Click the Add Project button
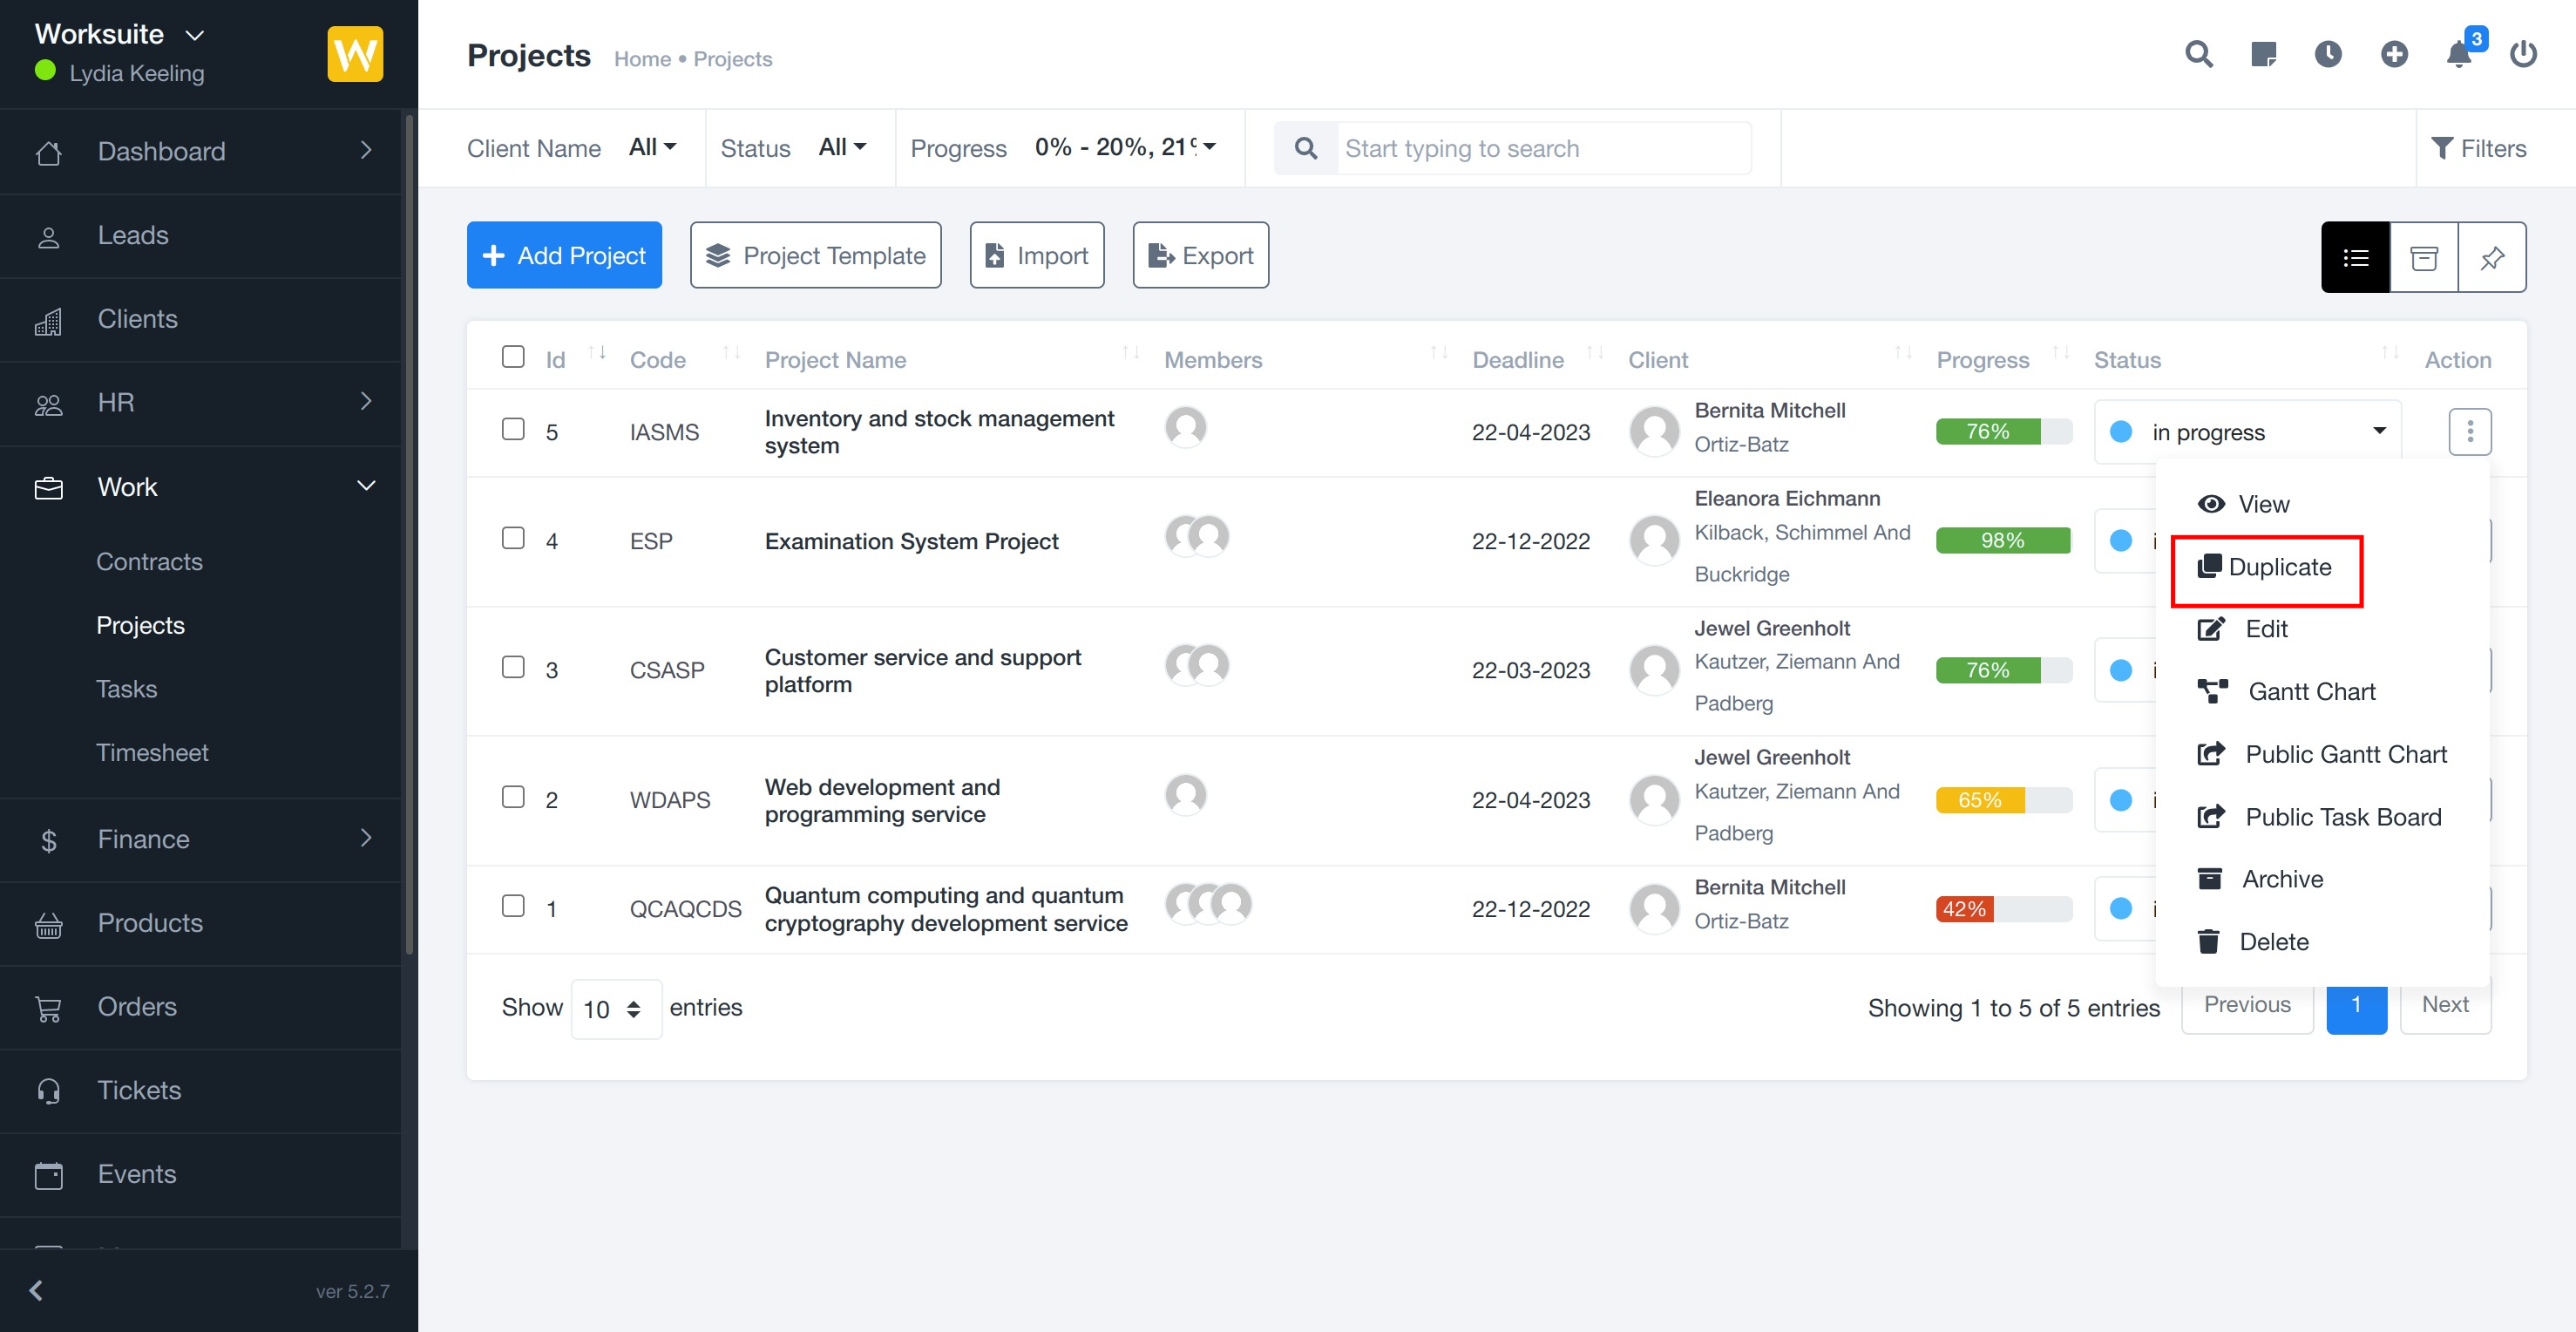 coord(564,256)
